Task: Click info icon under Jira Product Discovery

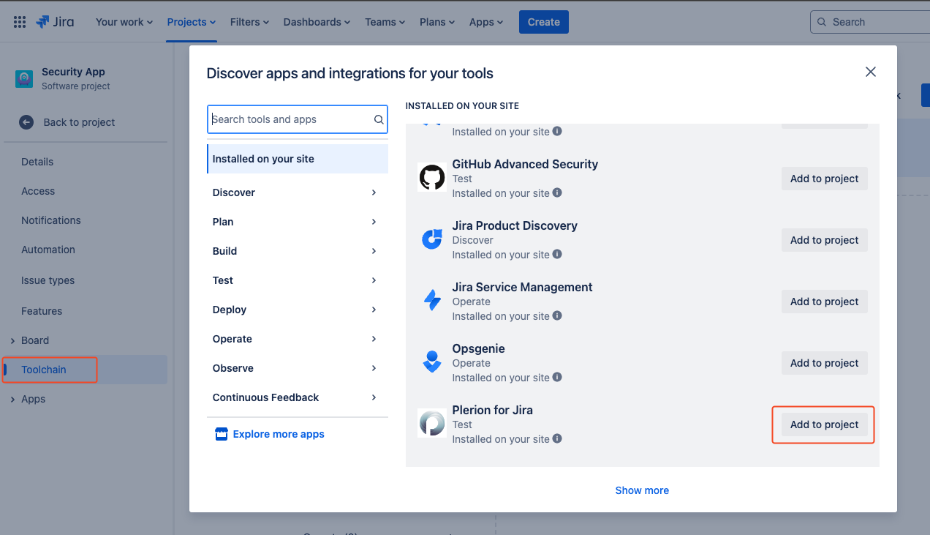Action: [557, 255]
